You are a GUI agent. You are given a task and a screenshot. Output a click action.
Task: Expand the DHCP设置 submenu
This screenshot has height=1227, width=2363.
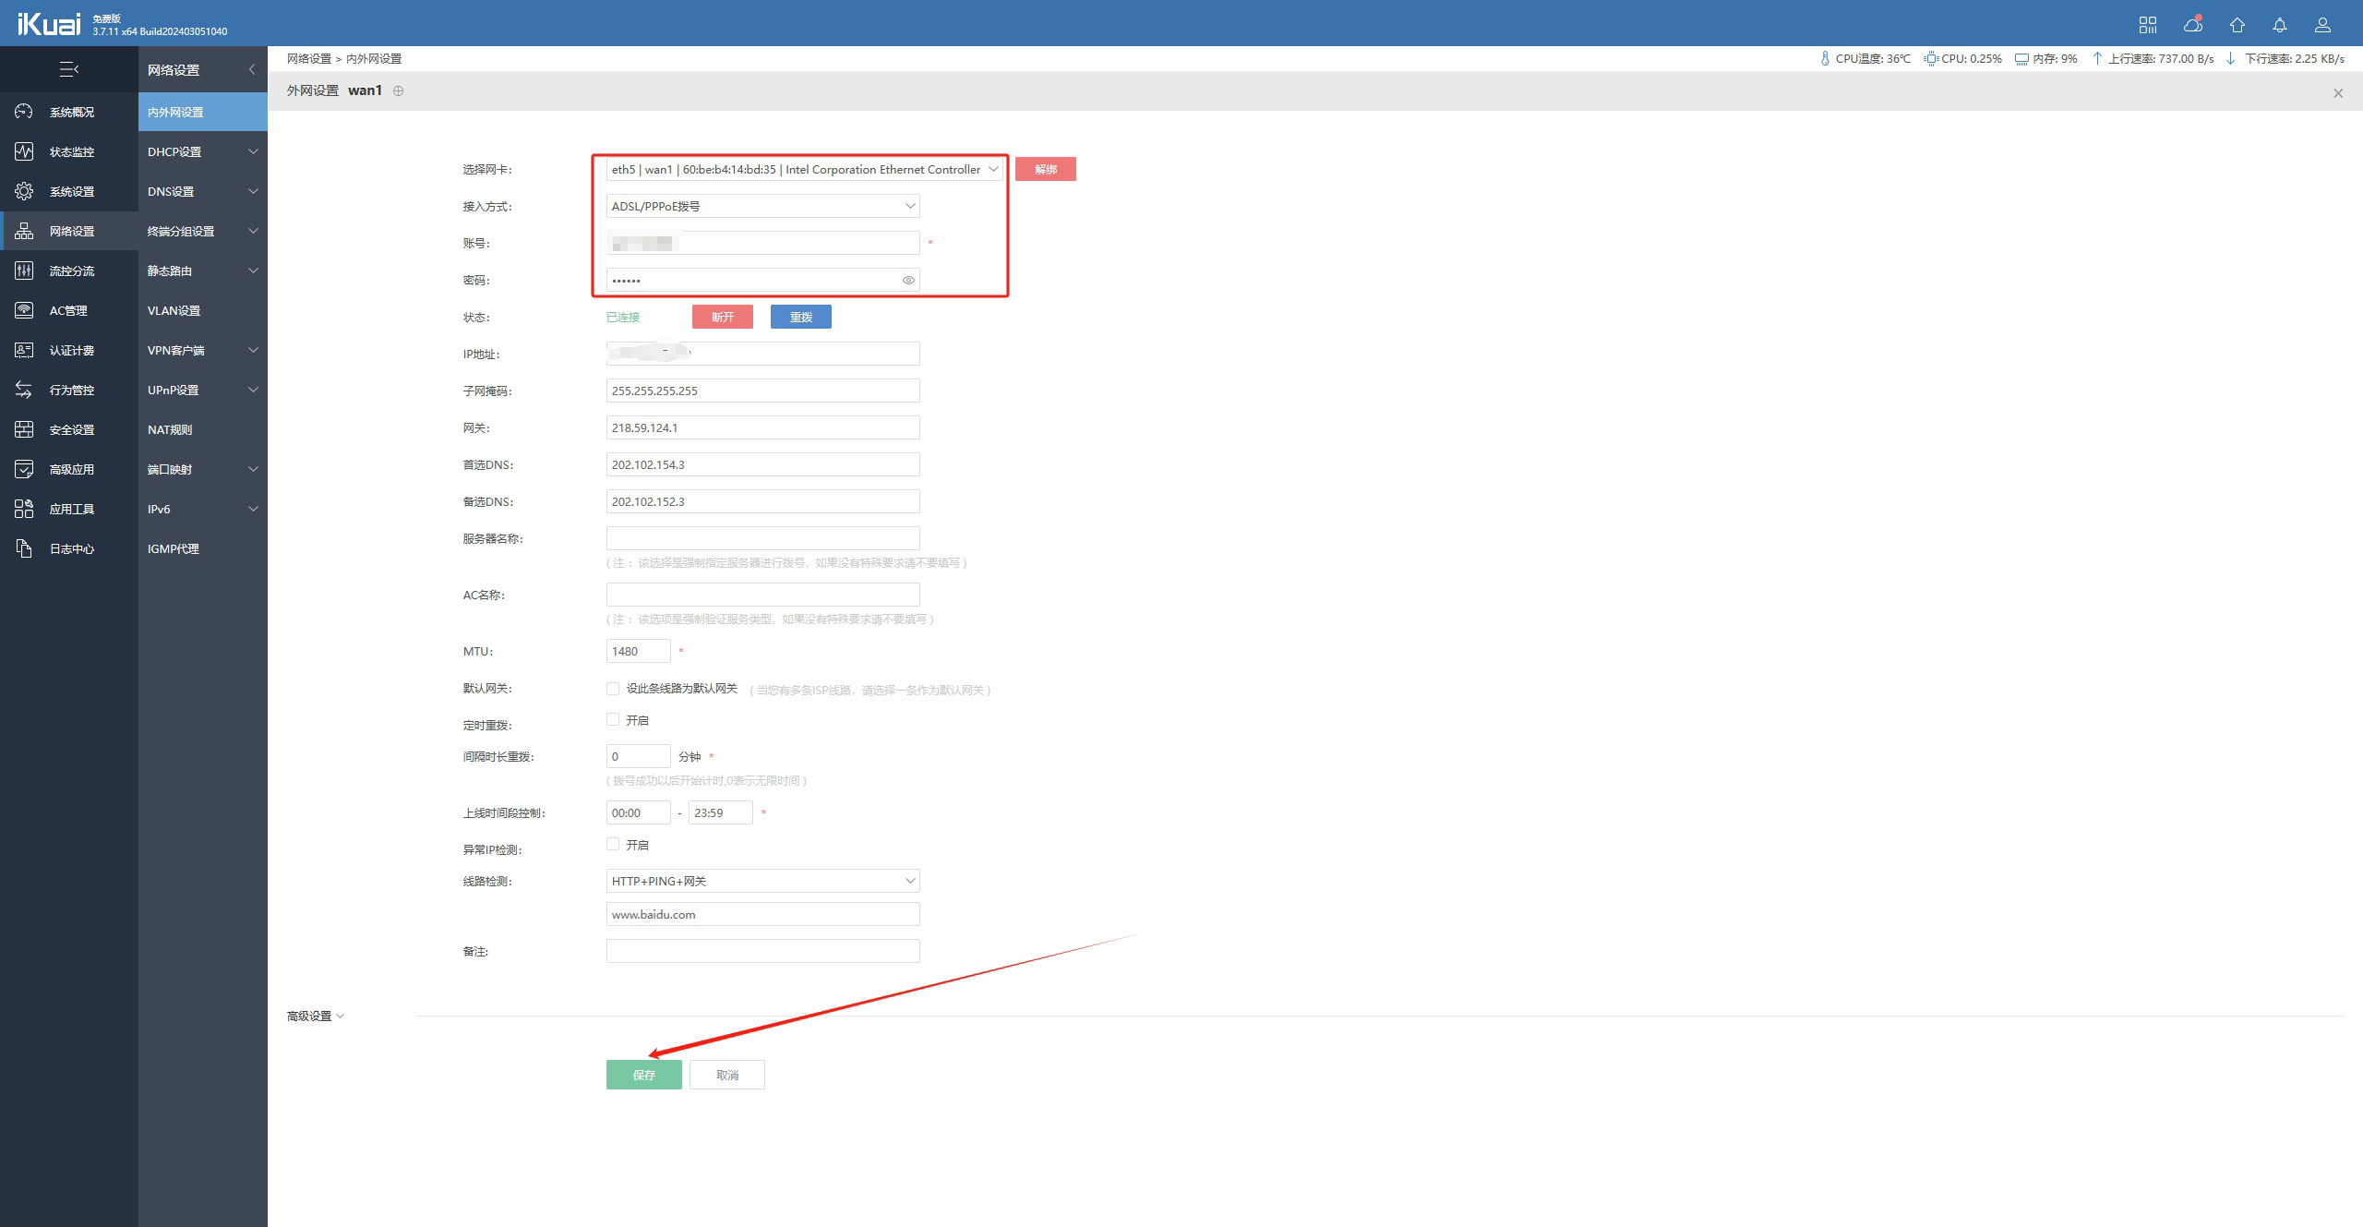(202, 151)
